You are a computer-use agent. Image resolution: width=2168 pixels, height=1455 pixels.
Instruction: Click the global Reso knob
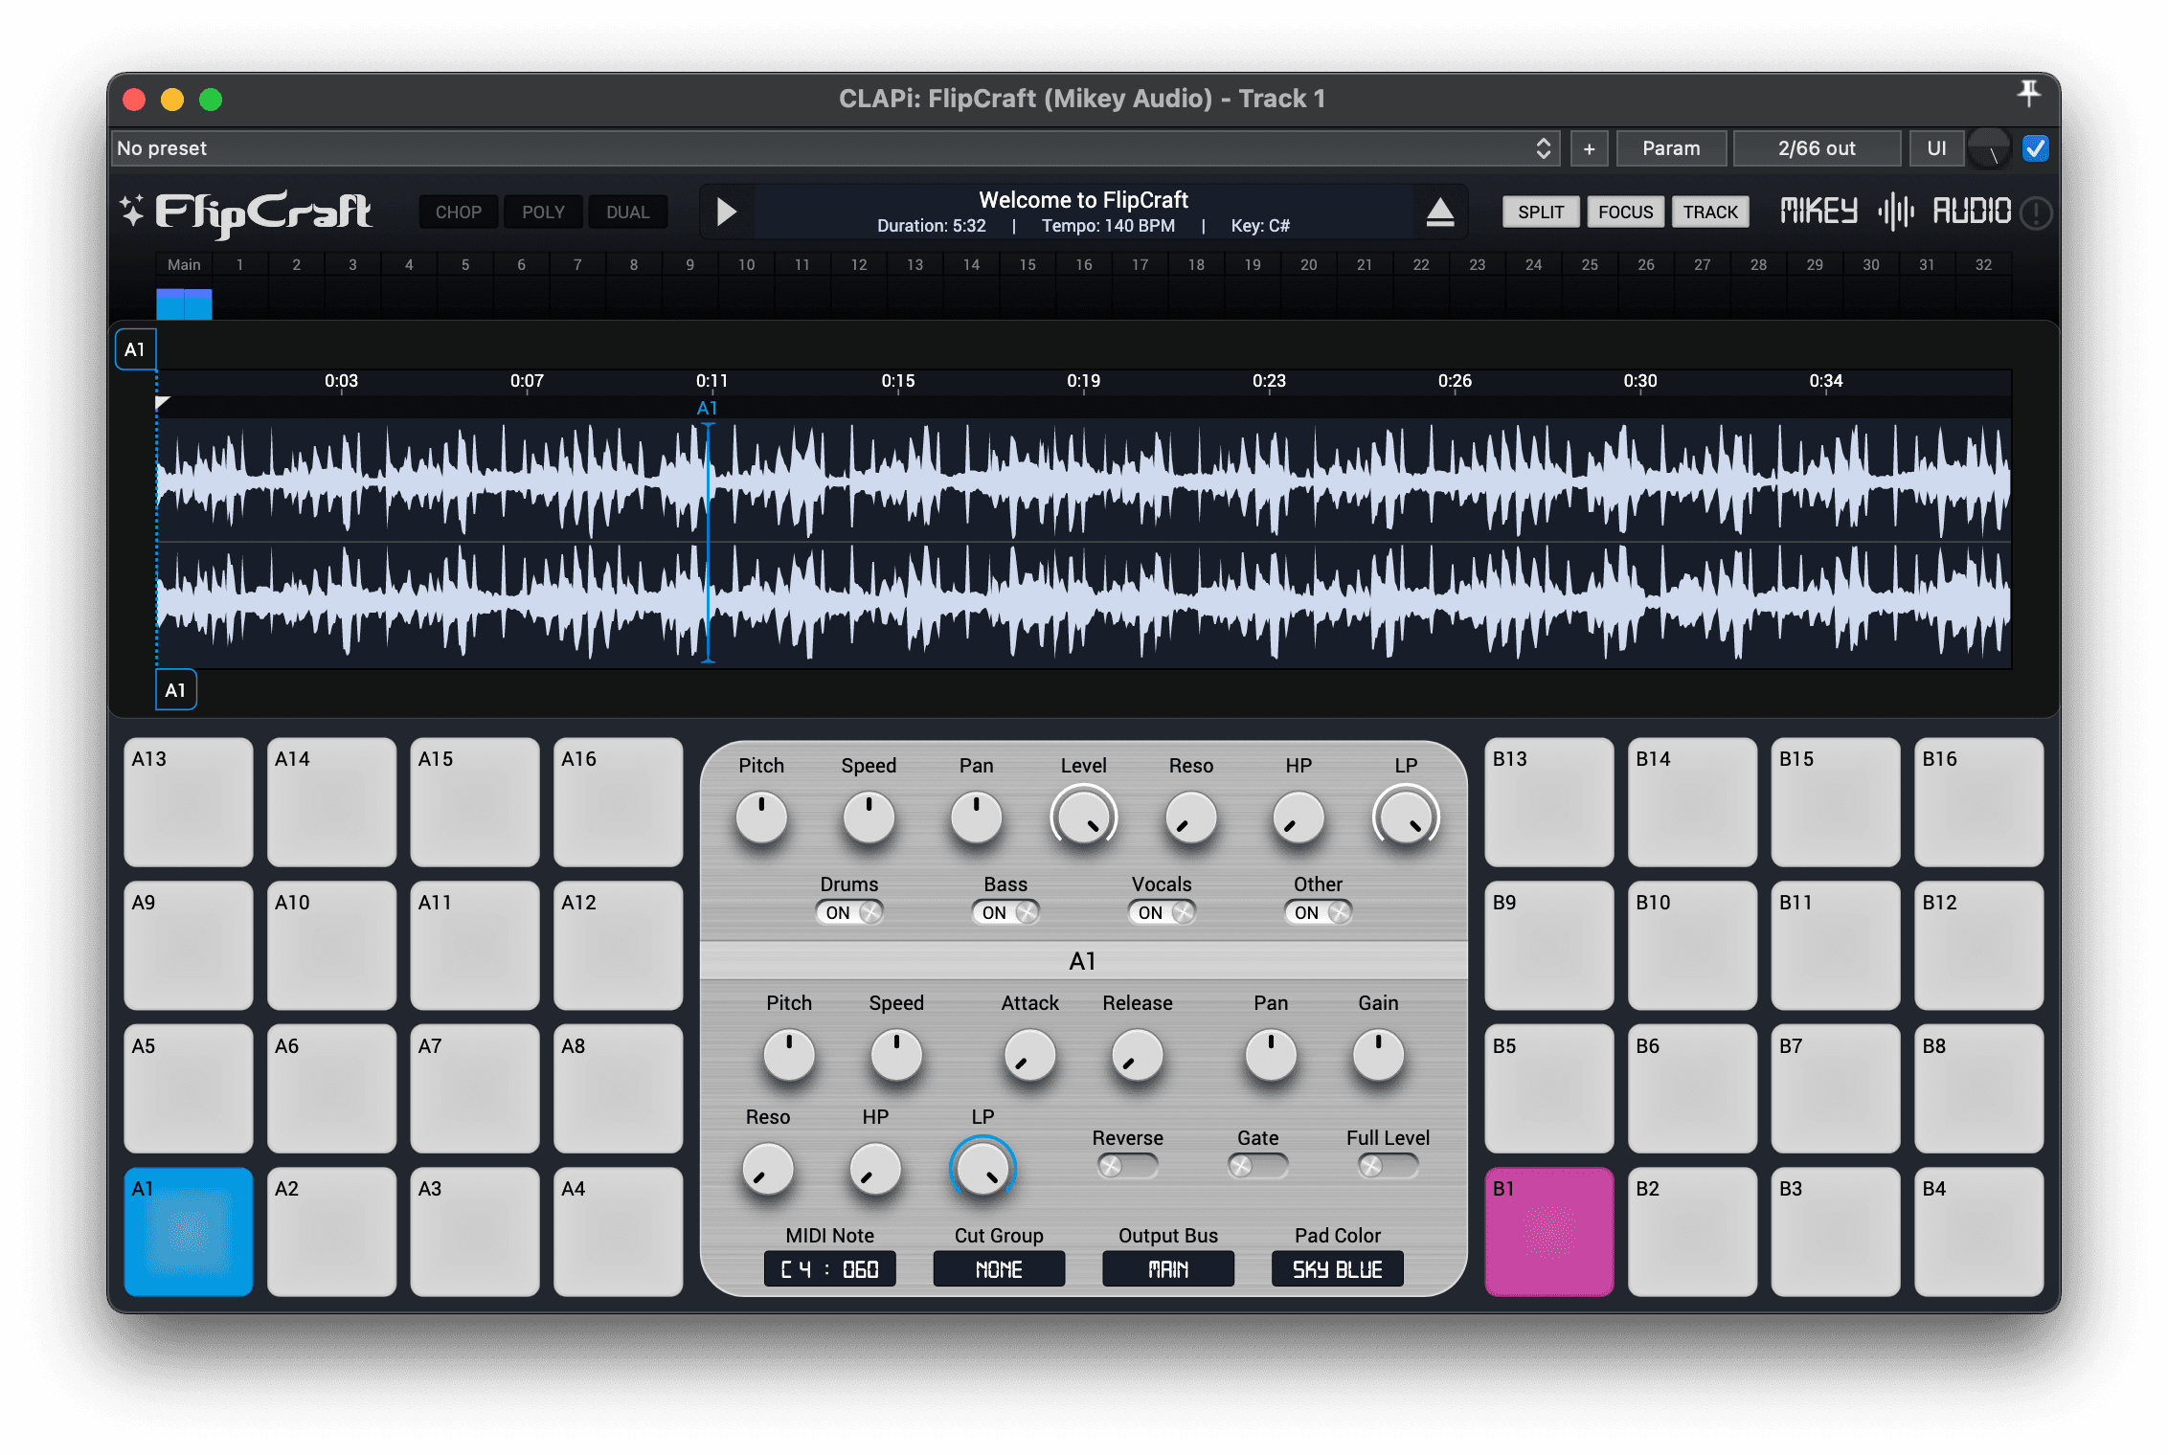pos(1191,817)
